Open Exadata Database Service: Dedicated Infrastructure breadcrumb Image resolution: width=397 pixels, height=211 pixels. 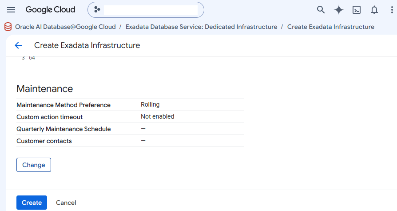201,27
